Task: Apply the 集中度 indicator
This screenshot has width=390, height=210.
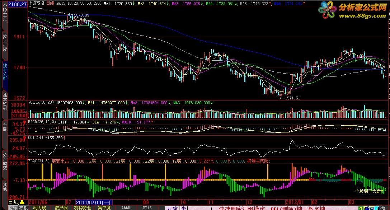Action: pyautogui.click(x=104, y=207)
